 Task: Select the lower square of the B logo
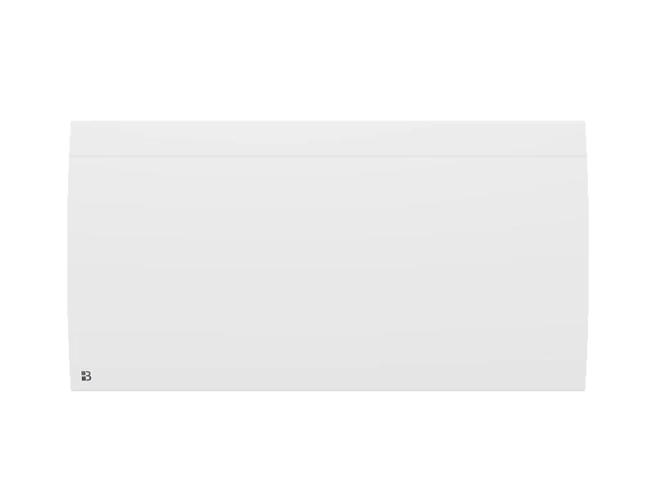tap(84, 379)
